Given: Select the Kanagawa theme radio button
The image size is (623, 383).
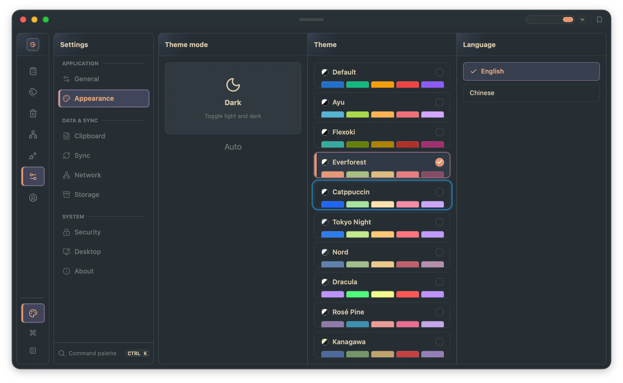Looking at the screenshot, I should point(439,342).
